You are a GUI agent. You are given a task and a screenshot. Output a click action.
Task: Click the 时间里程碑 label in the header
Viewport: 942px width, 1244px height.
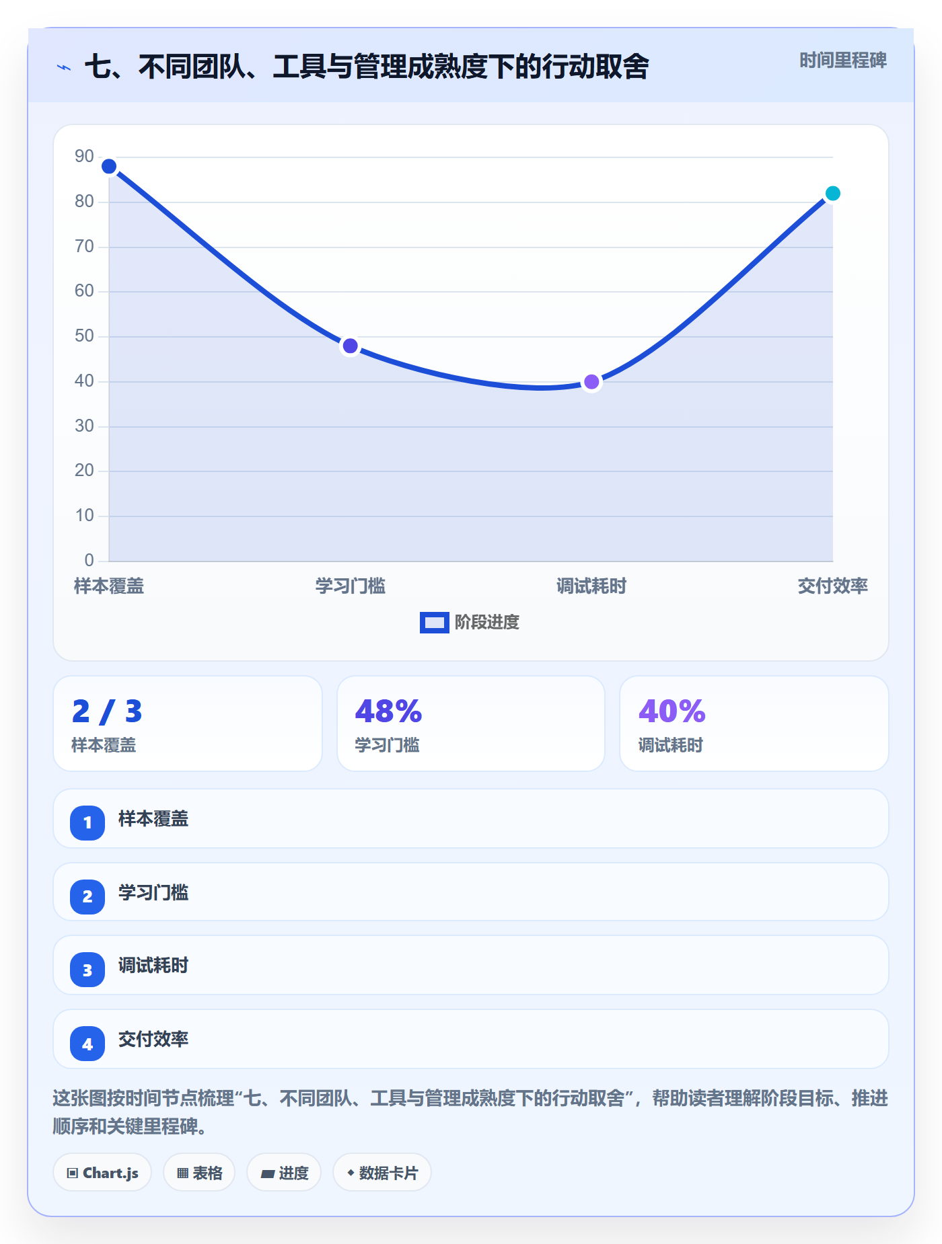843,61
